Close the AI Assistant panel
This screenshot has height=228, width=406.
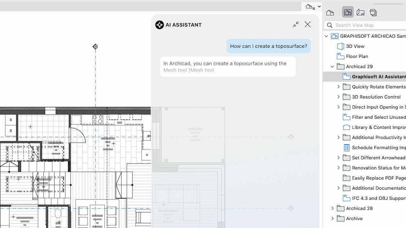coord(308,24)
